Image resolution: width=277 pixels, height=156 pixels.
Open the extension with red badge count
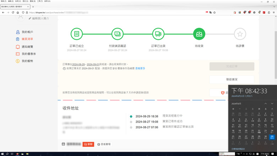[249, 12]
